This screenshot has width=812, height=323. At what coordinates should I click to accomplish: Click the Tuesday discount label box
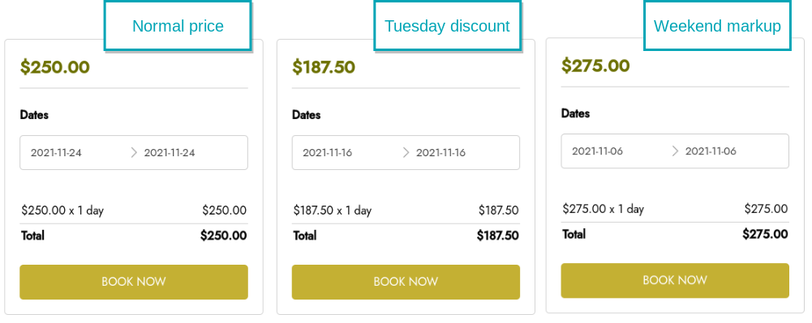point(448,26)
